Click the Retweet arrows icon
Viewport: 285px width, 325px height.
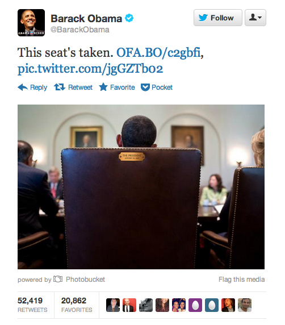(x=60, y=87)
